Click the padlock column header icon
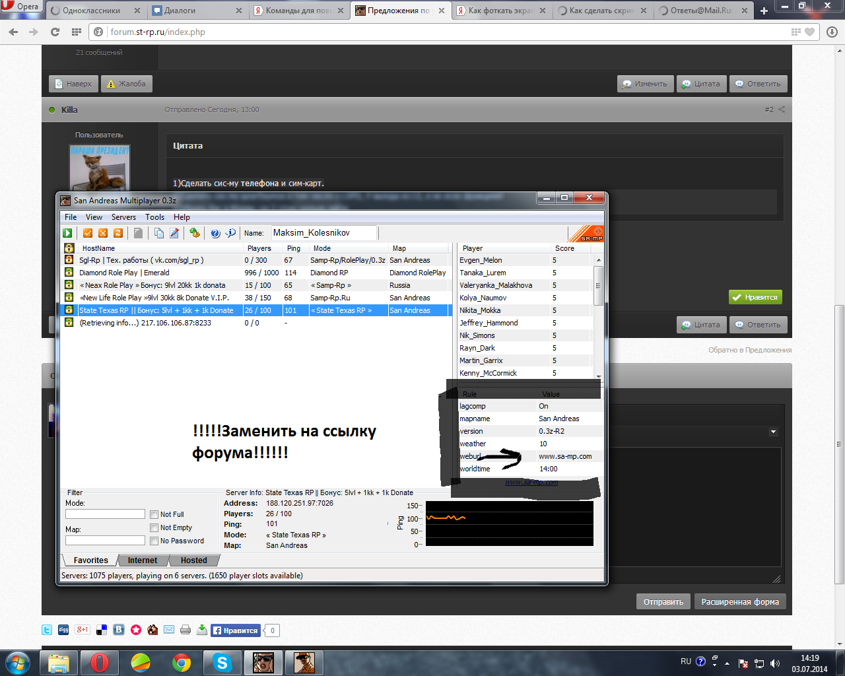Image resolution: width=845 pixels, height=676 pixels. [x=69, y=248]
